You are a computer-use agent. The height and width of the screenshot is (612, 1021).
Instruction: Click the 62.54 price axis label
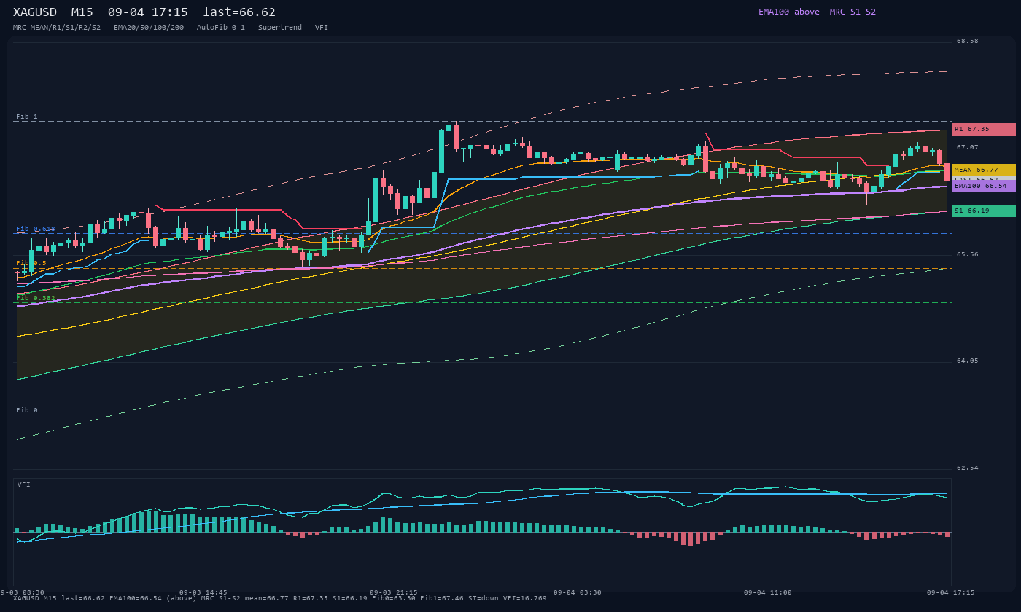[968, 468]
